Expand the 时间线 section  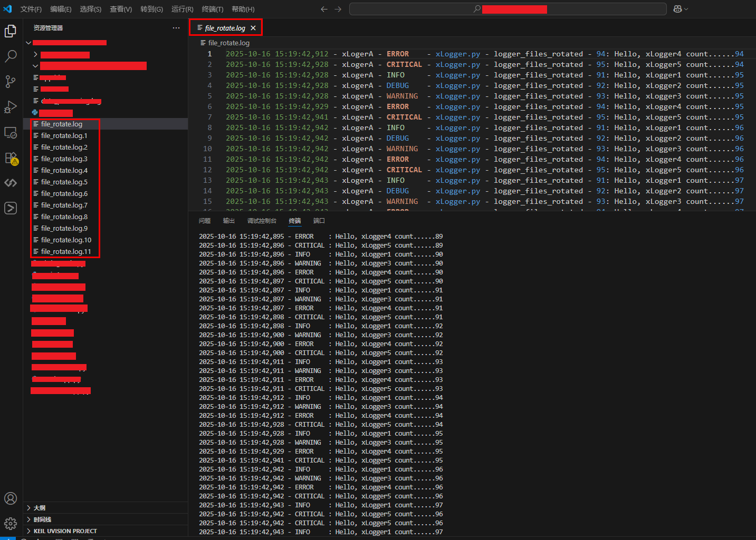tap(106, 519)
